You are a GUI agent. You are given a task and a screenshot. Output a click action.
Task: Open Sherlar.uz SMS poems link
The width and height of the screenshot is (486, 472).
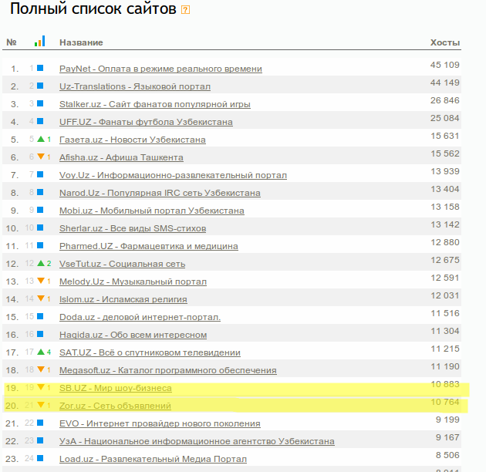tap(133, 228)
